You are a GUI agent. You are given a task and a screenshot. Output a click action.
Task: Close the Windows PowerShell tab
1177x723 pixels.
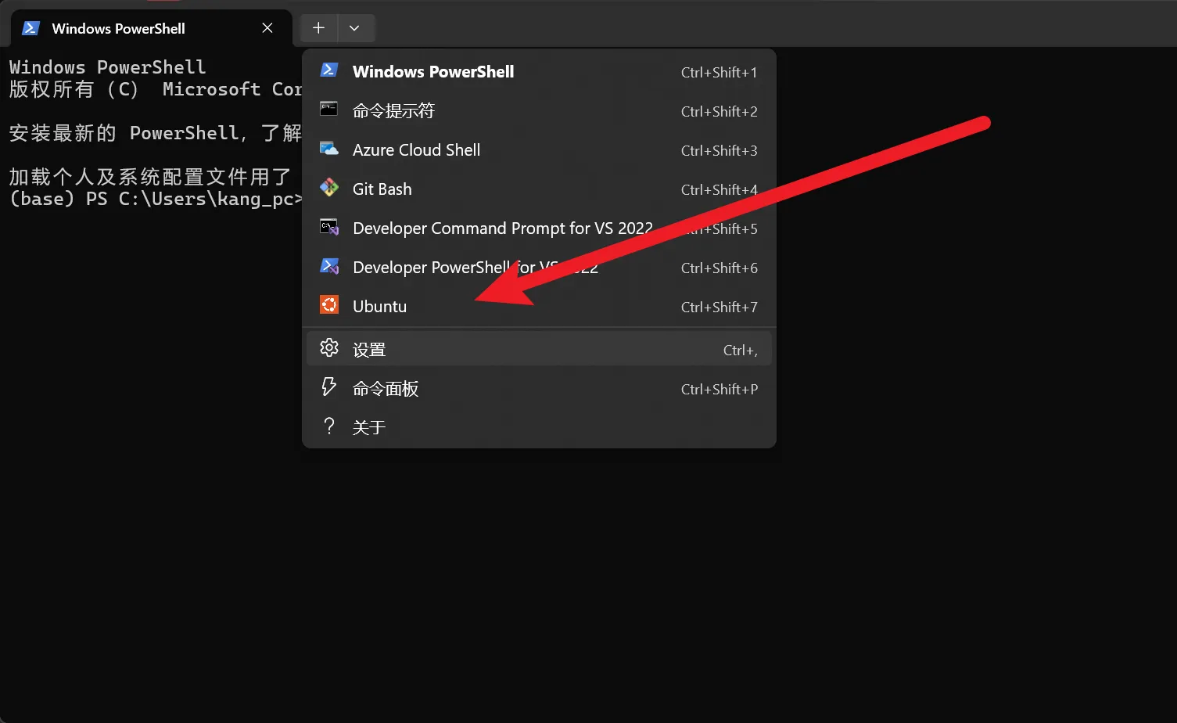pos(267,28)
